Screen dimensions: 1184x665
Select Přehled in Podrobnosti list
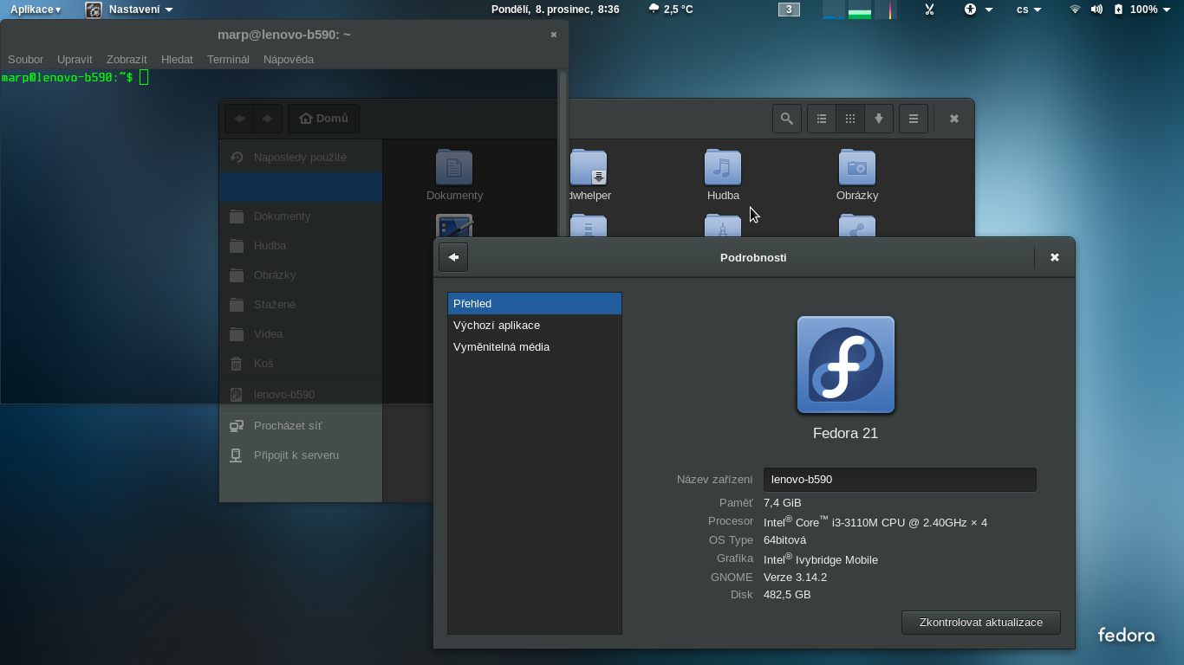click(535, 304)
